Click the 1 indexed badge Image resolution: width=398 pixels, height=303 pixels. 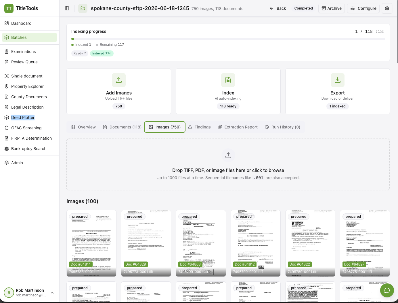pyautogui.click(x=338, y=106)
